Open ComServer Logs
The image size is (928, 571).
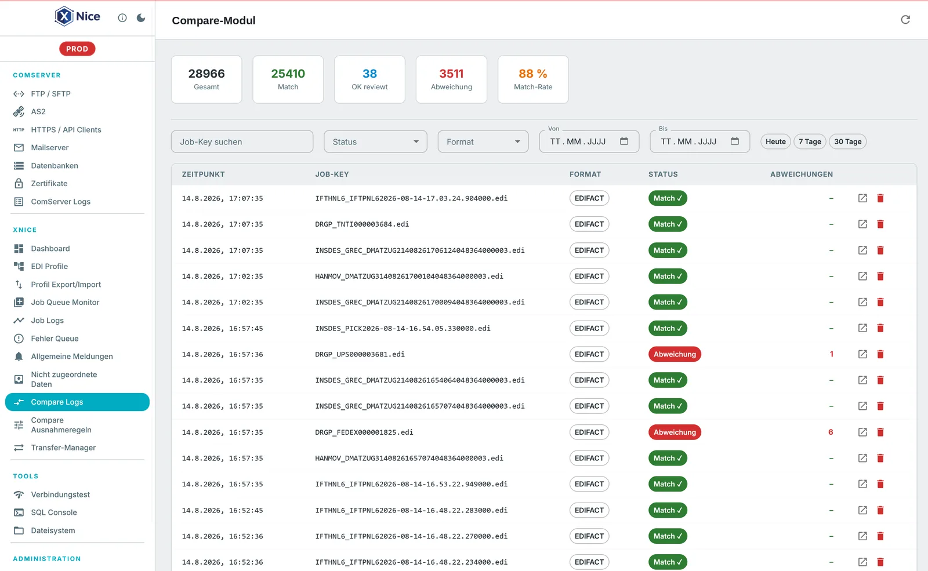pos(77,201)
